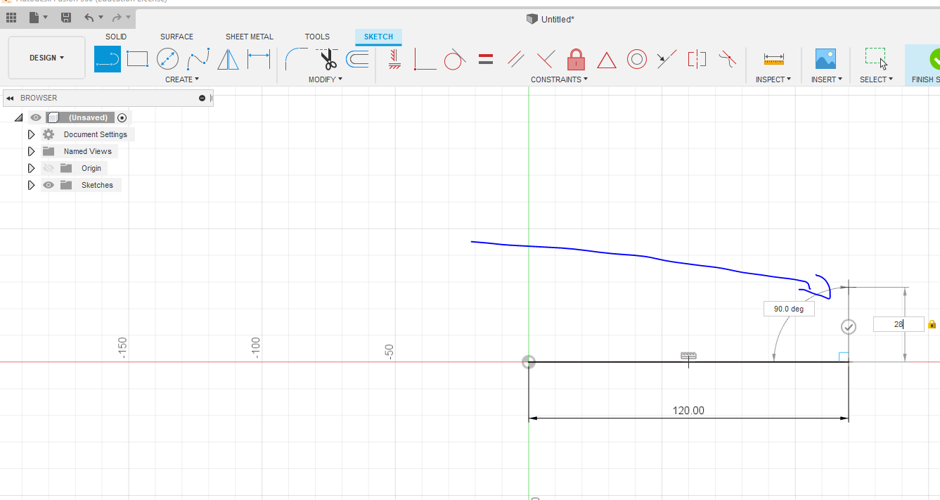Switch to the SOLID tab
The width and height of the screenshot is (940, 500).
click(116, 37)
